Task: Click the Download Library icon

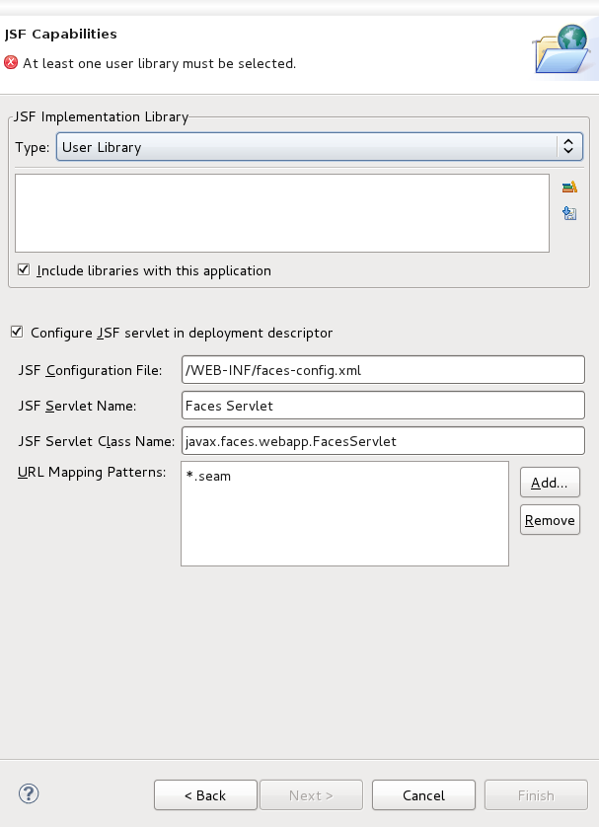Action: [x=568, y=212]
